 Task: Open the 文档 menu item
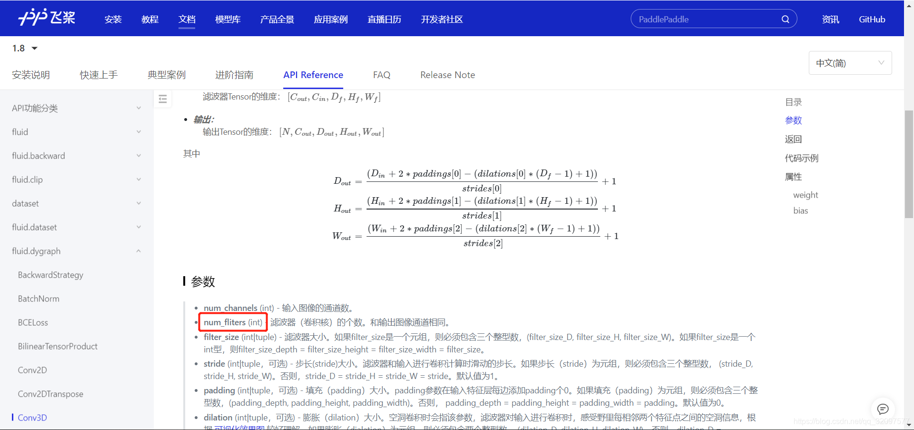pyautogui.click(x=187, y=20)
